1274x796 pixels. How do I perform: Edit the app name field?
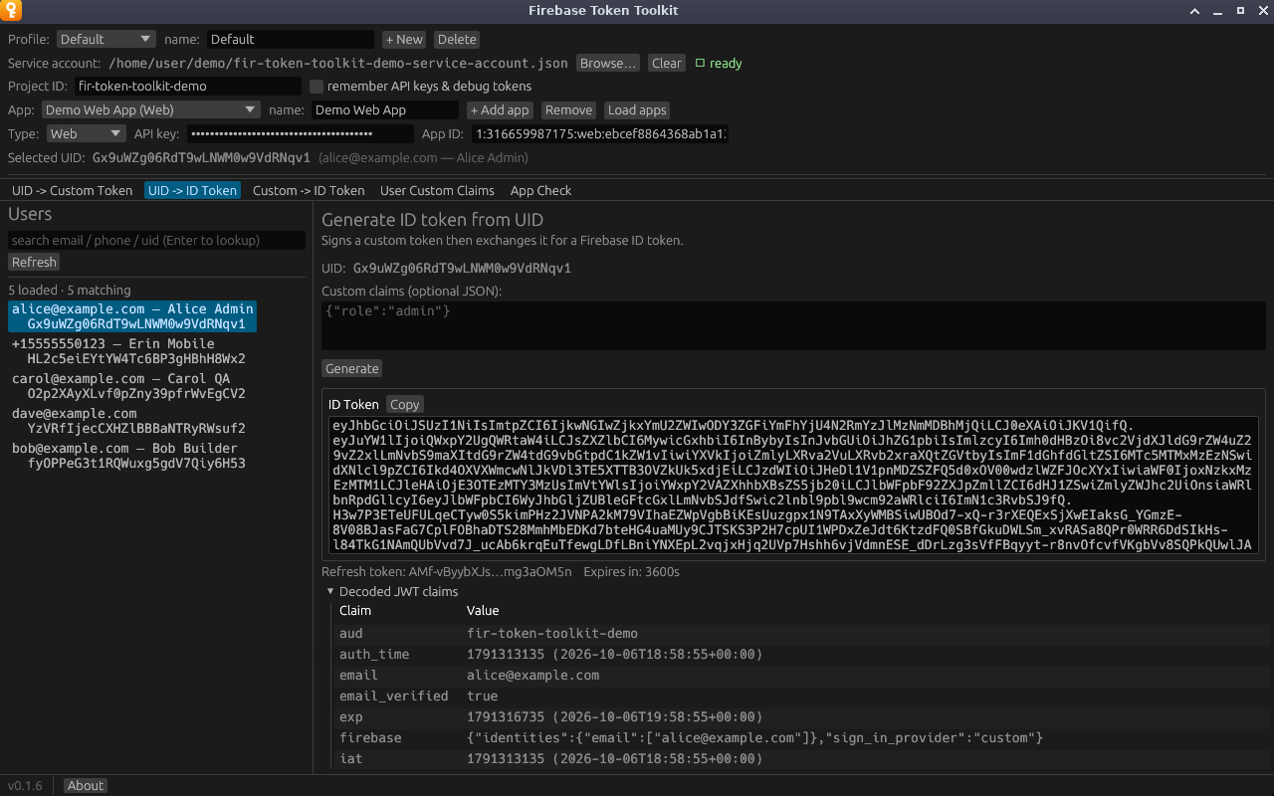tap(385, 110)
